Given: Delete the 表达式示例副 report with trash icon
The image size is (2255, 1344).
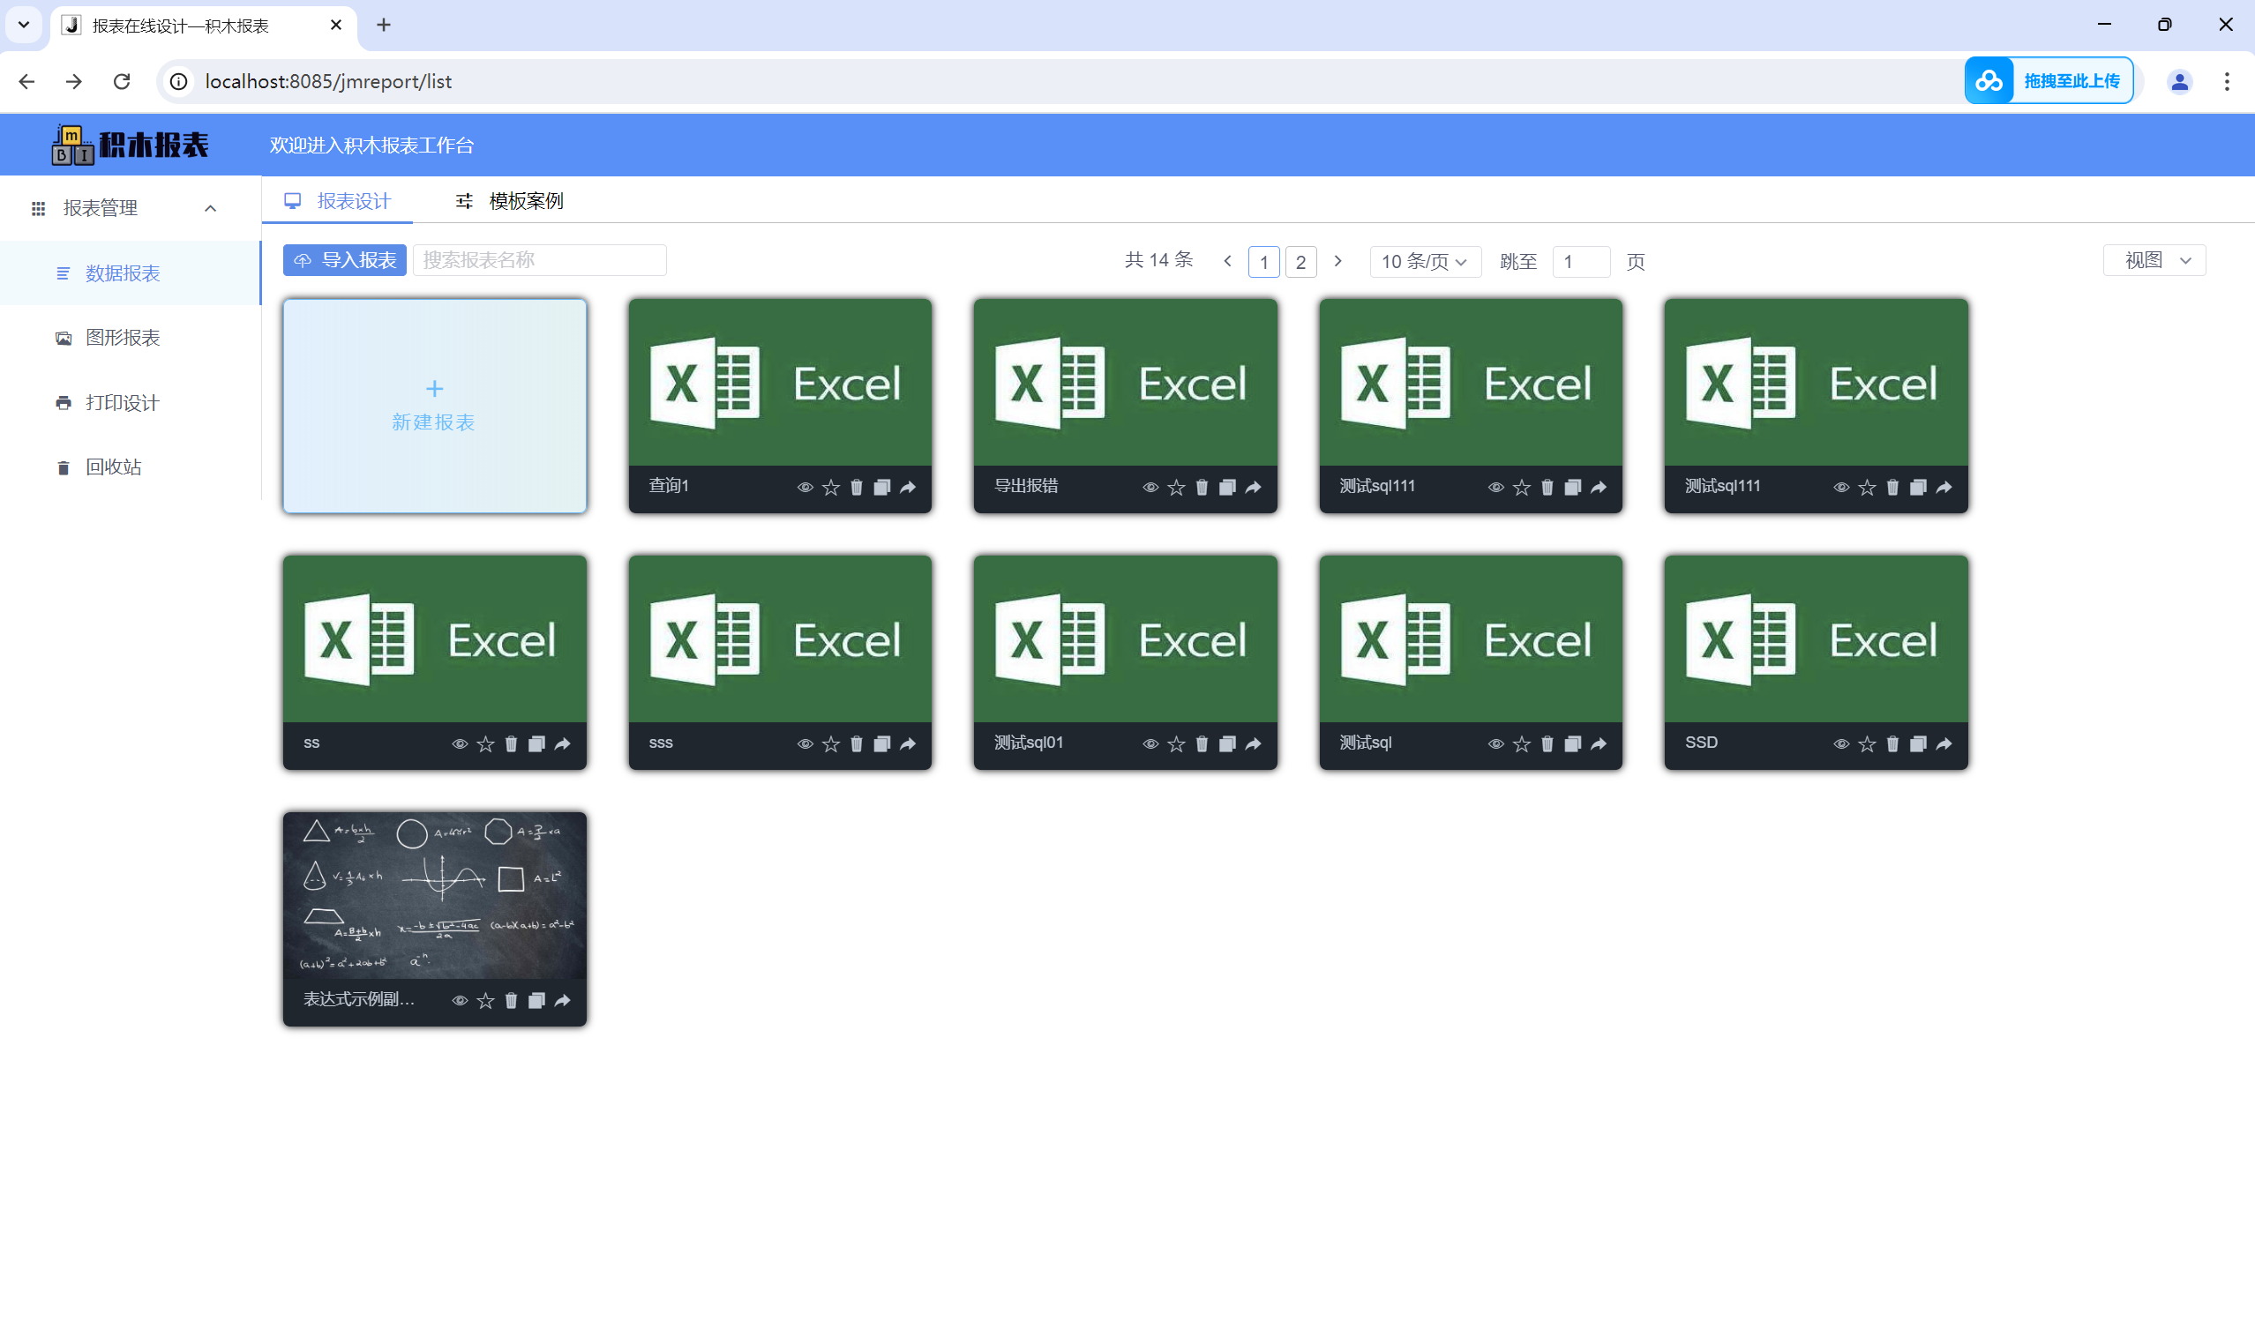Looking at the screenshot, I should [x=511, y=1000].
